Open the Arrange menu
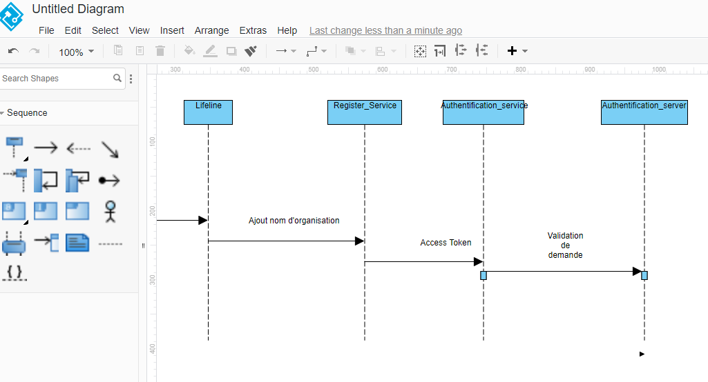708x382 pixels. coord(211,30)
